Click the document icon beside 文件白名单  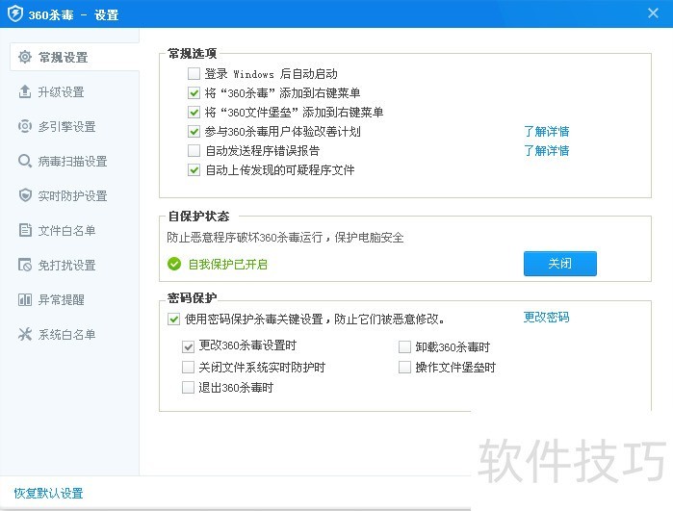tap(25, 230)
